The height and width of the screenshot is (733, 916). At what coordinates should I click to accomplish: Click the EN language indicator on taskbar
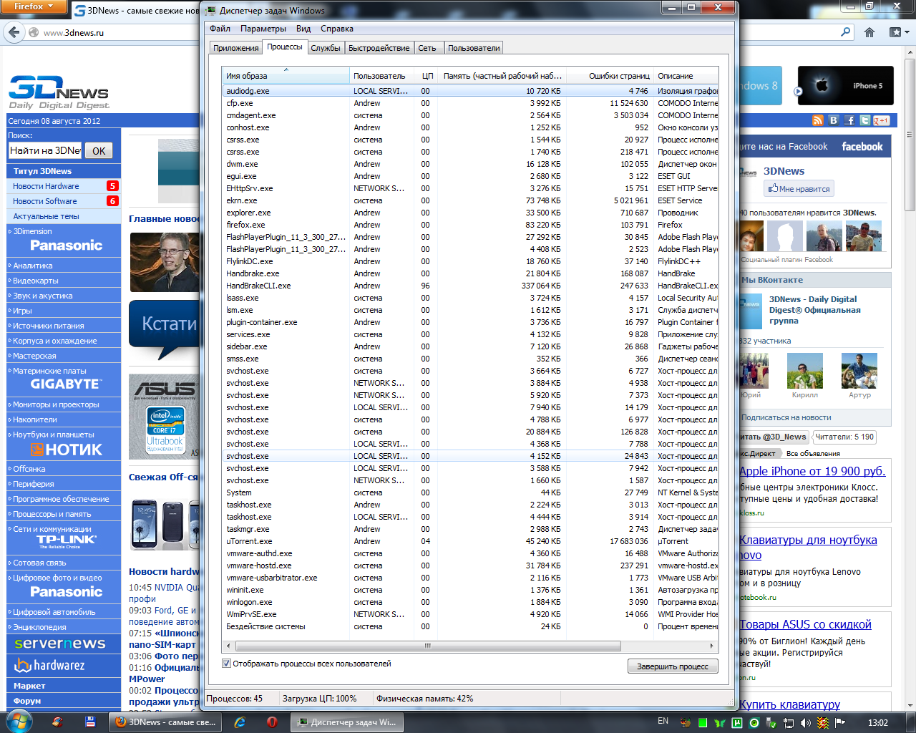(x=663, y=722)
